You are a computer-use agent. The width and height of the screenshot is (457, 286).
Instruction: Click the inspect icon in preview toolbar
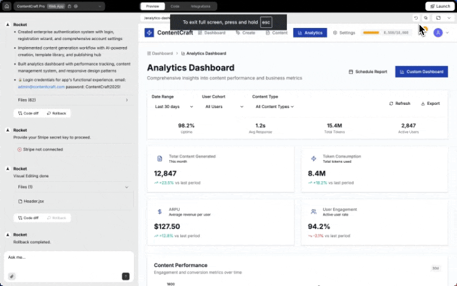point(426,18)
